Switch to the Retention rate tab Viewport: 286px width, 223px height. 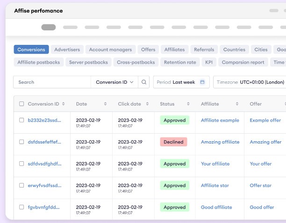(180, 62)
